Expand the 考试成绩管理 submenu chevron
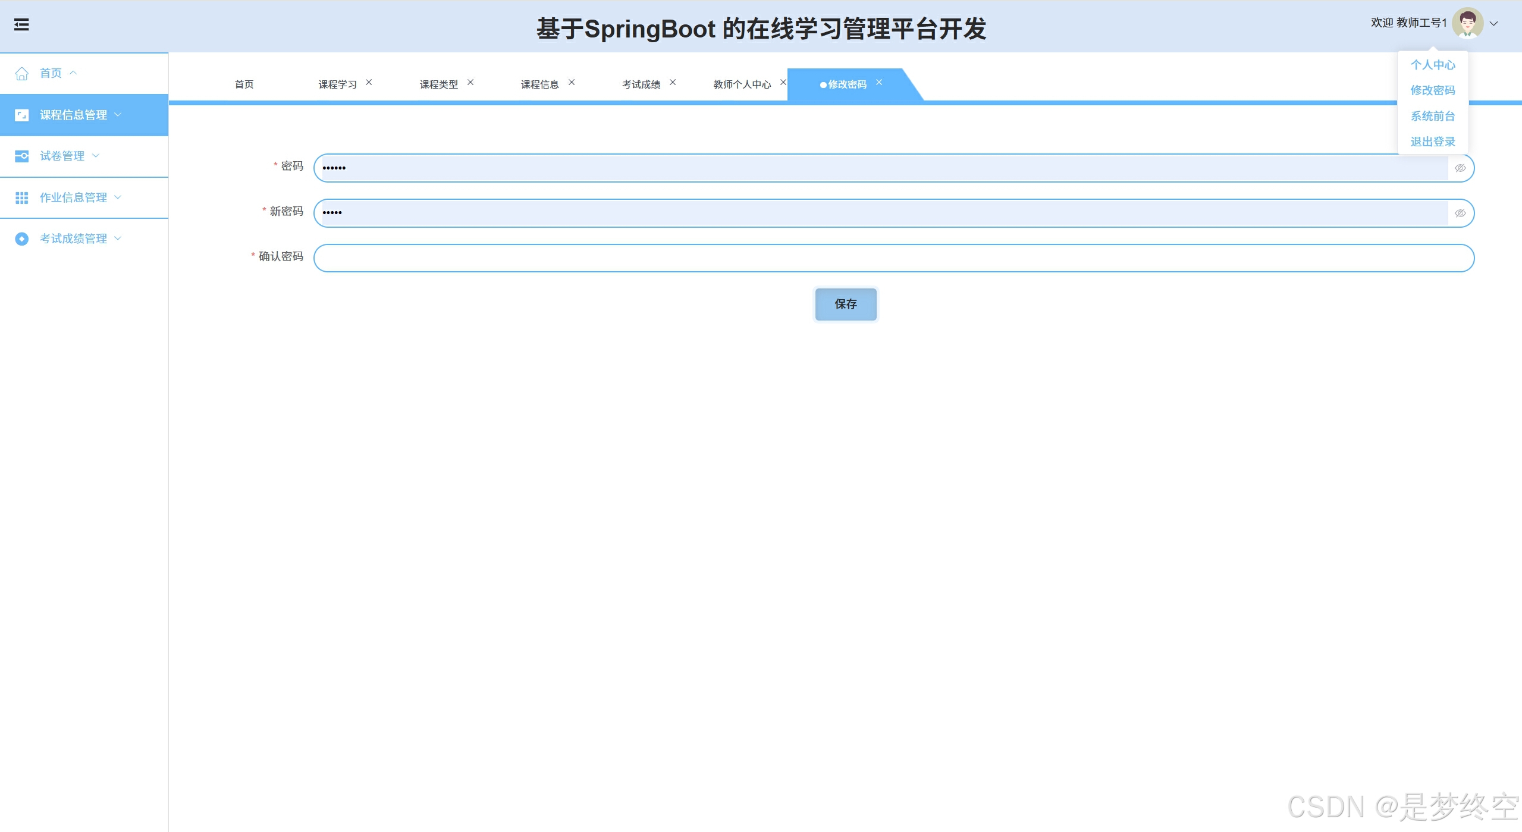This screenshot has width=1522, height=832. pyautogui.click(x=118, y=238)
